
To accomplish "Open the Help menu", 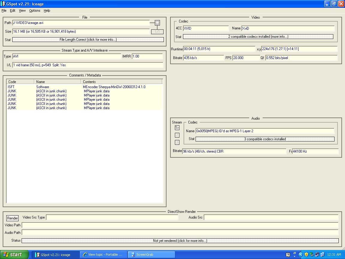I will [47, 10].
